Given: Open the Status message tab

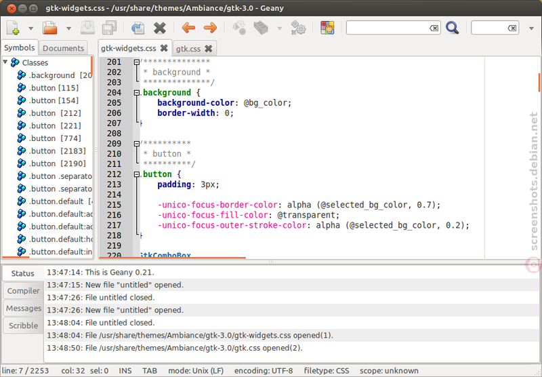Looking at the screenshot, I should pos(23,273).
